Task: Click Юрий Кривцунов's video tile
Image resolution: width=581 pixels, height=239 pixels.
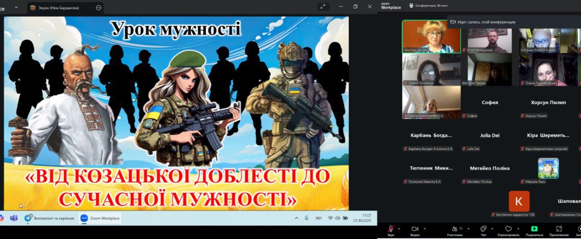Action: (489, 41)
